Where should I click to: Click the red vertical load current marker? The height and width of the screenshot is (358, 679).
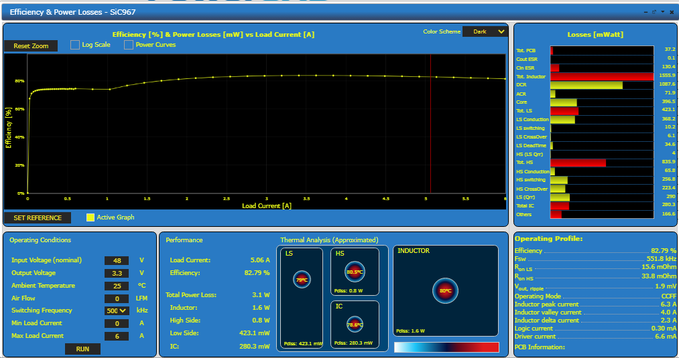point(430,124)
